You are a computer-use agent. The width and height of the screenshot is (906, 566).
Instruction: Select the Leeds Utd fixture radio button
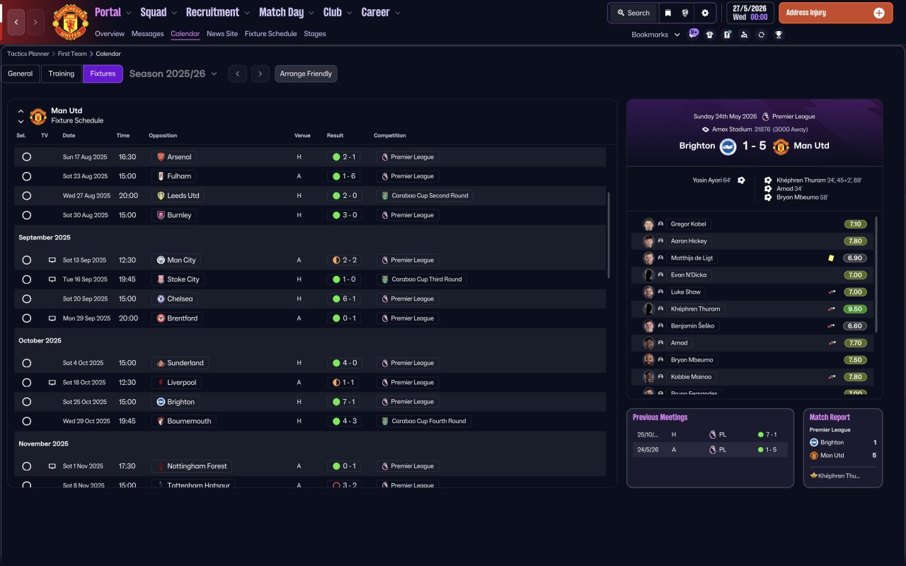click(27, 196)
